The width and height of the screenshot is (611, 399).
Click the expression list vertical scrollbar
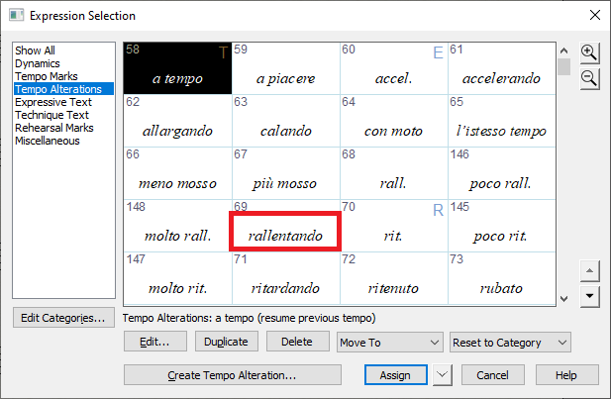(563, 178)
